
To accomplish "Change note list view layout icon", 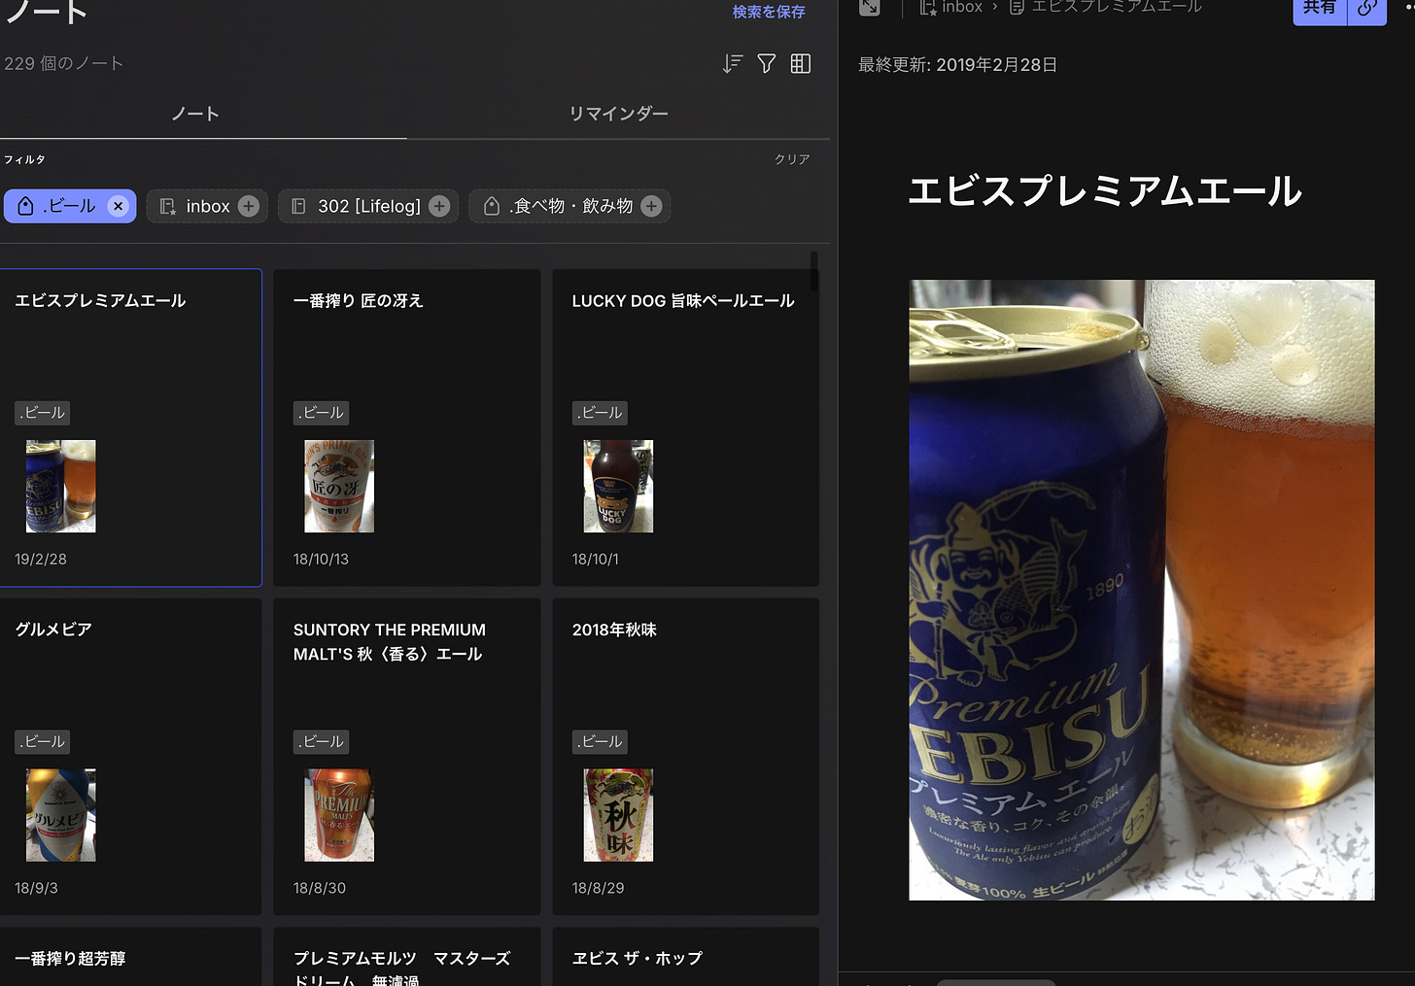I will pyautogui.click(x=801, y=64).
